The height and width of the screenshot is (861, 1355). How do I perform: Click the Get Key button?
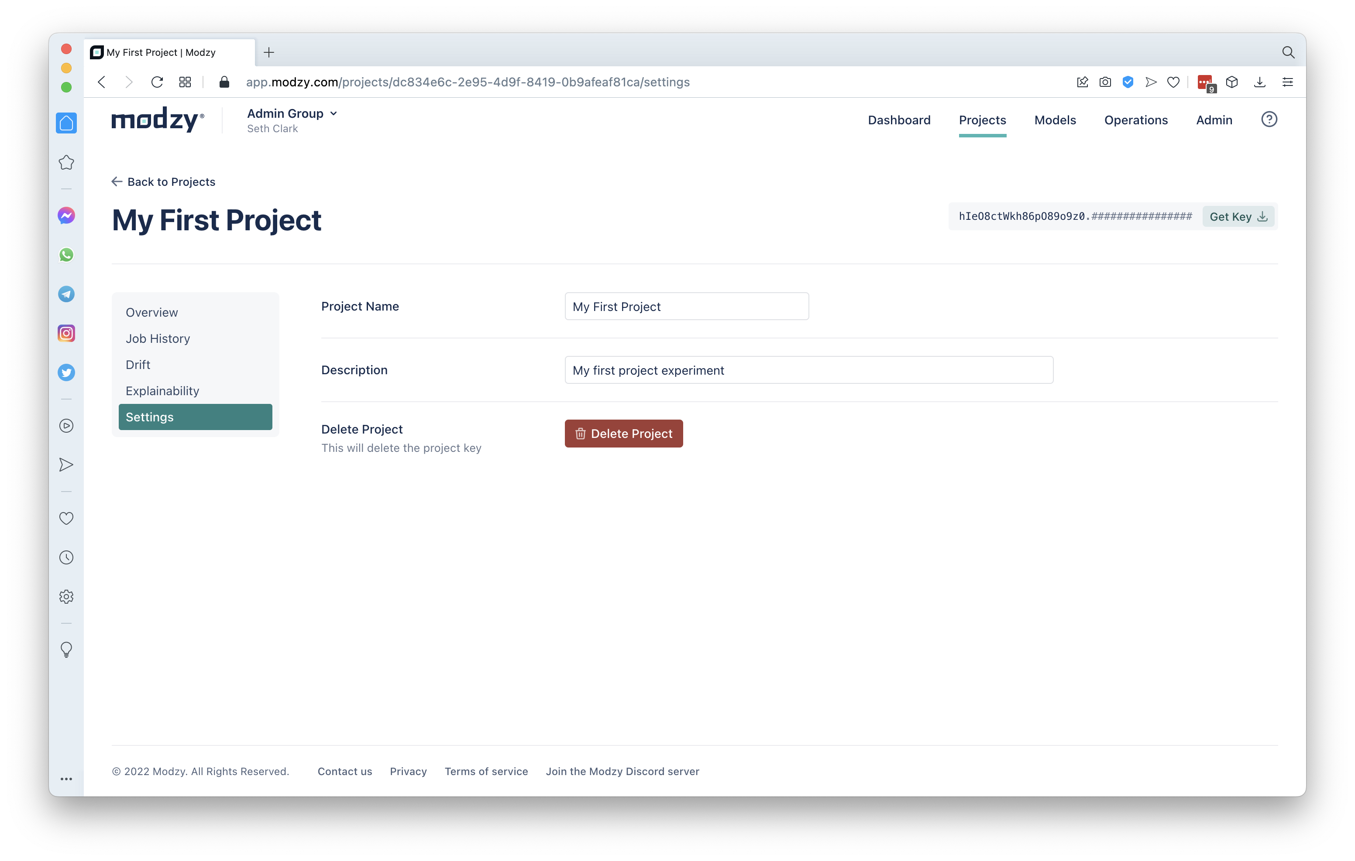(1238, 216)
